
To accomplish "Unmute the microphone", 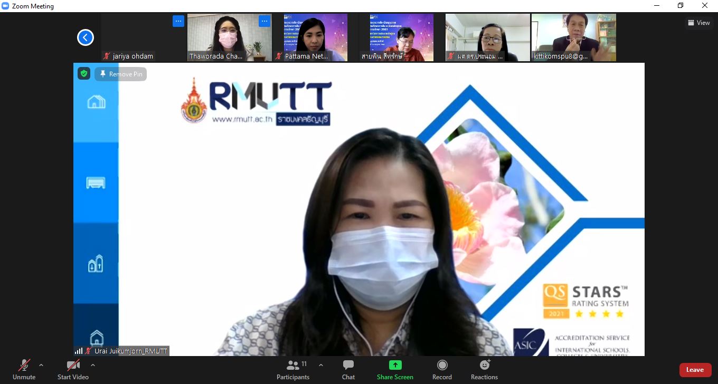I will click(x=24, y=369).
